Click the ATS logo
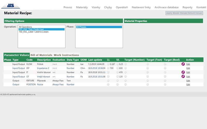This screenshot has width=207, height=129. (x=10, y=5)
